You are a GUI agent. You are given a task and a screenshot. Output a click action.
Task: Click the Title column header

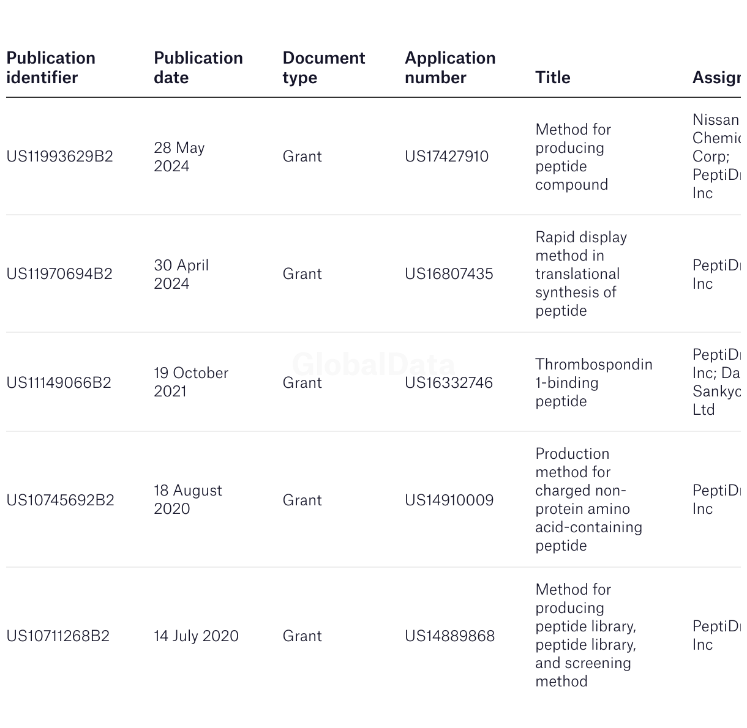553,78
